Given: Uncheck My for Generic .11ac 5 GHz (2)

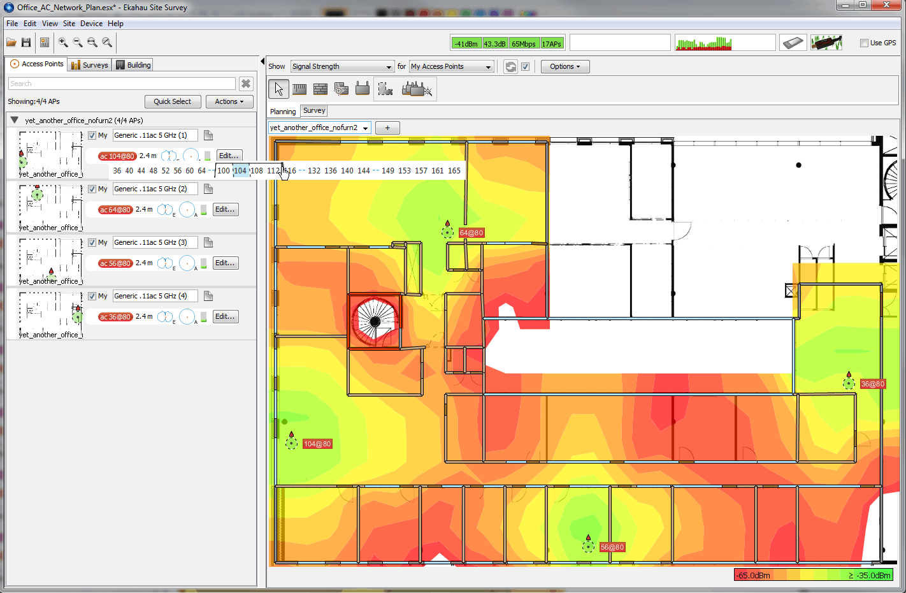Looking at the screenshot, I should pos(92,189).
